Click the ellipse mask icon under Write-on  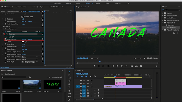pos(6,37)
